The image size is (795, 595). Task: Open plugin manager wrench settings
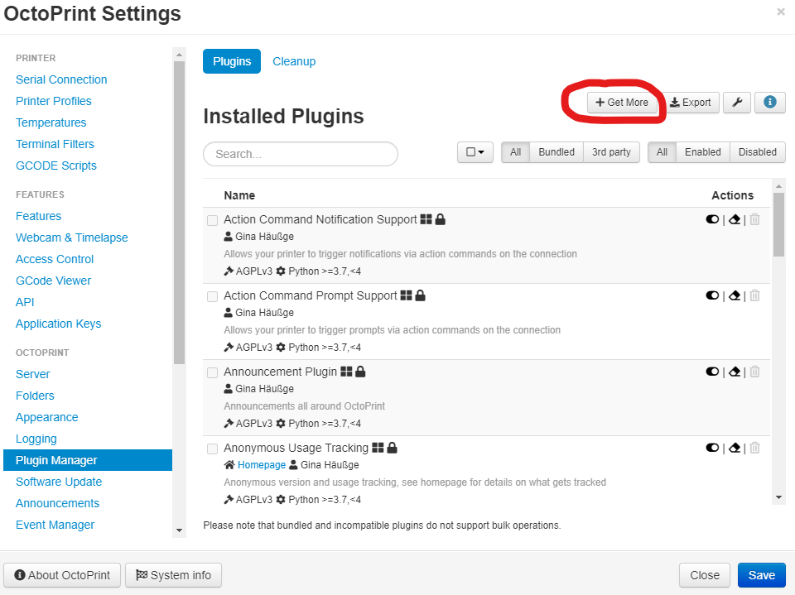[x=736, y=103]
